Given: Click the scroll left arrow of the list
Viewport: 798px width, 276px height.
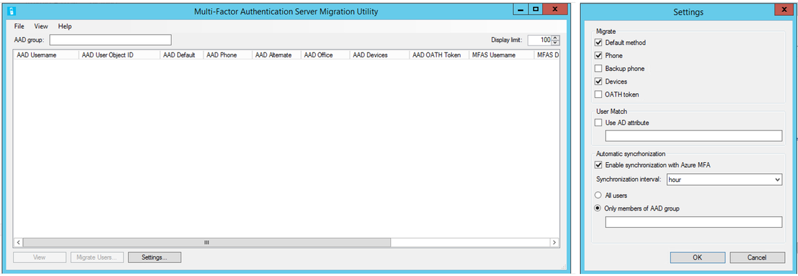Looking at the screenshot, I should [x=19, y=242].
